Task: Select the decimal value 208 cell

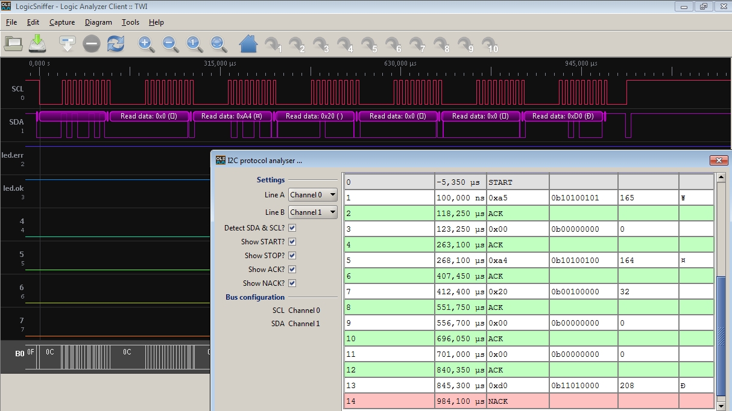Action: [648, 385]
